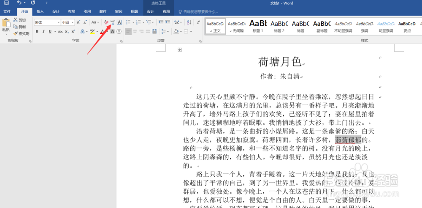Switch to the 审阅 tab
Screen dimensions: 422x208
coord(119,11)
